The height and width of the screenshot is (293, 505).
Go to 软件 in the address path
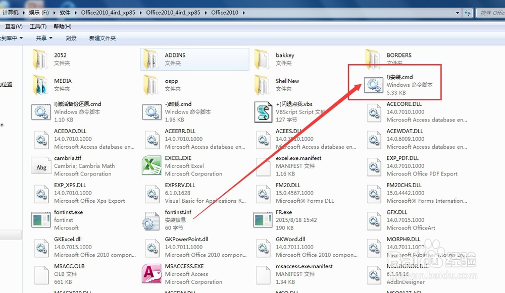pyautogui.click(x=65, y=13)
